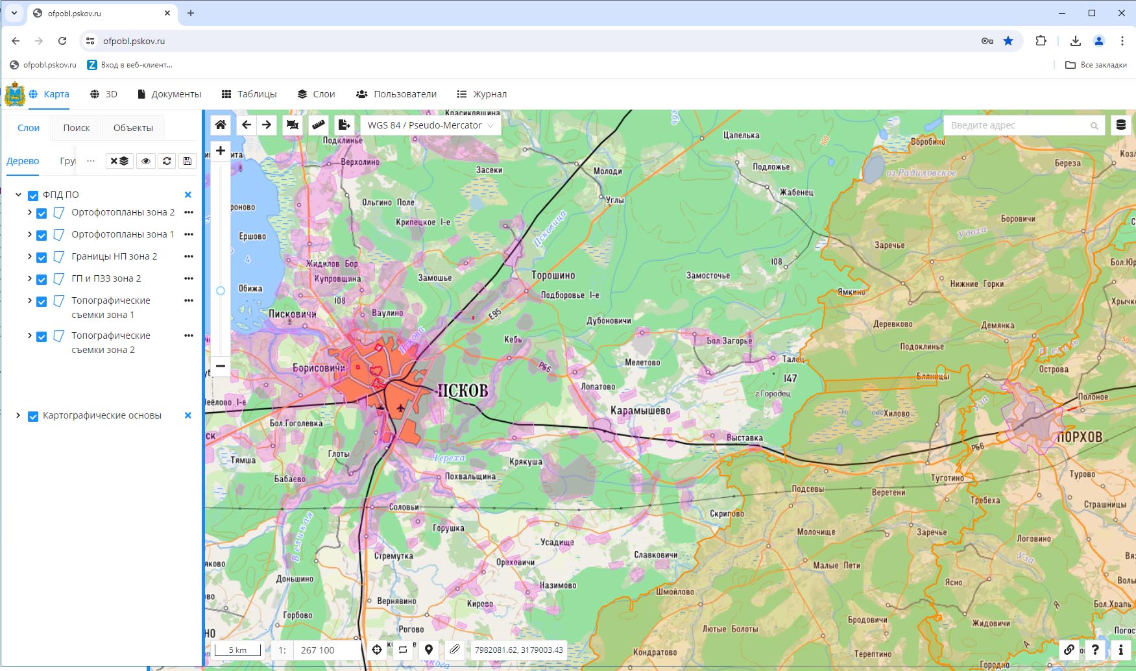Expand ГП и ПЗЗ зона 2 node
The width and height of the screenshot is (1136, 671).
coord(29,278)
